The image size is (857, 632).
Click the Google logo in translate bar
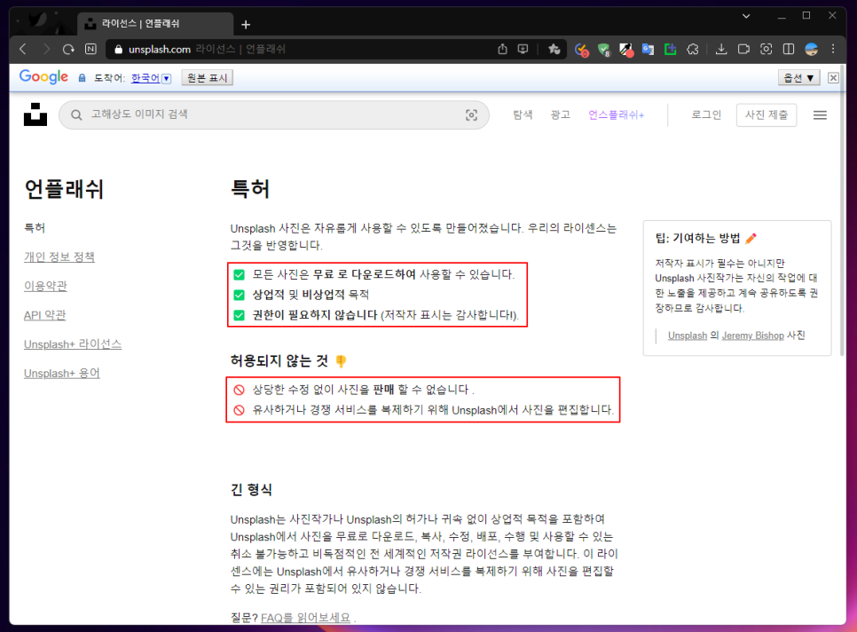click(x=43, y=77)
